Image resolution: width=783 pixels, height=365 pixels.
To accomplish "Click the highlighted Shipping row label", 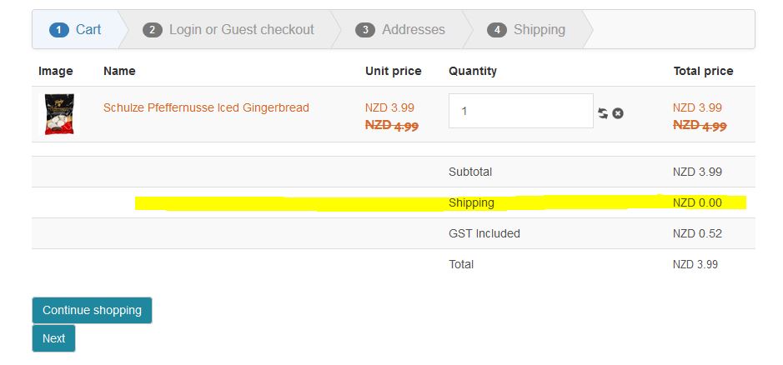I will click(x=471, y=202).
